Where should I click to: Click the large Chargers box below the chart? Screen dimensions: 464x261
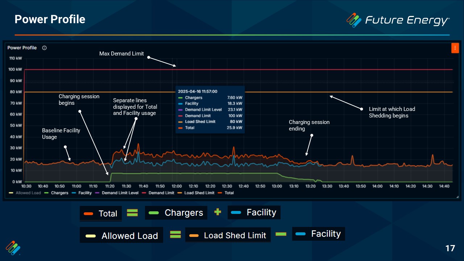pyautogui.click(x=176, y=213)
